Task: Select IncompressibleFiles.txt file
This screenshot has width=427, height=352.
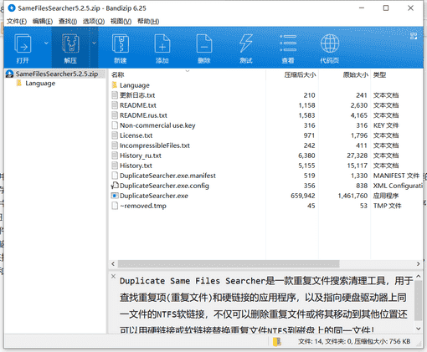Action: coord(155,145)
